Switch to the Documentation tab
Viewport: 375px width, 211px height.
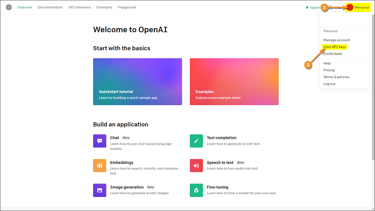click(x=50, y=7)
